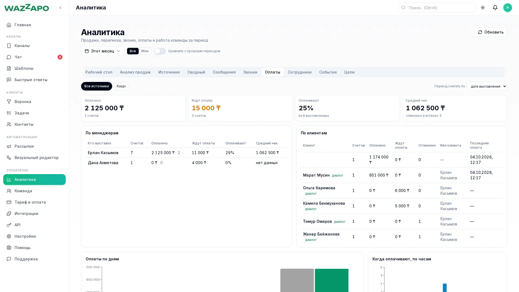The image size is (519, 292).
Task: Toggle light/dark theme sun icon
Action: (x=483, y=8)
